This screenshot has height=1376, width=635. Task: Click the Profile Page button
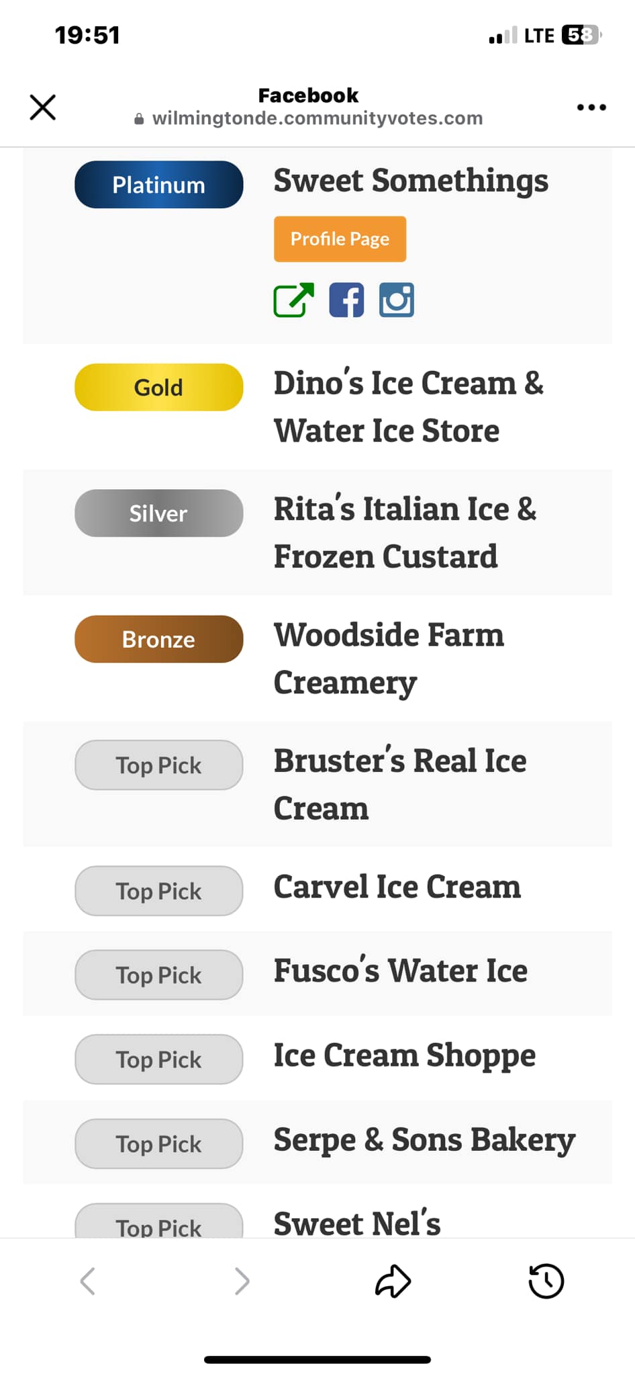pyautogui.click(x=340, y=239)
